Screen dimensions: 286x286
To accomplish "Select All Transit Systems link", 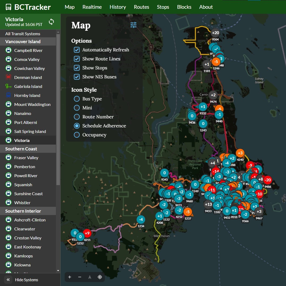I will click(x=23, y=34).
